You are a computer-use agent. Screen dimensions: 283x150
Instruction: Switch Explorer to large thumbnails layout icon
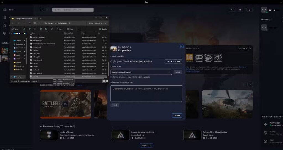107,81
